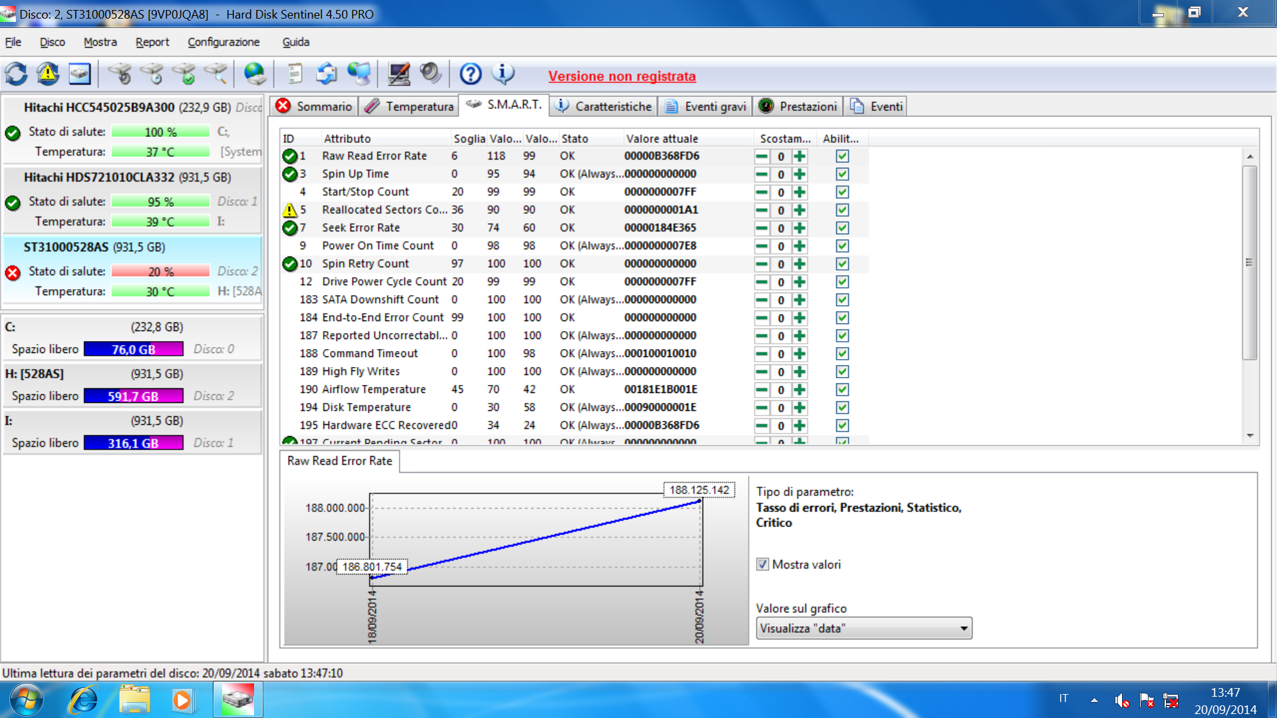This screenshot has height=718, width=1277.
Task: Toggle the enabled checkbox for Spin Up Time
Action: coord(842,174)
